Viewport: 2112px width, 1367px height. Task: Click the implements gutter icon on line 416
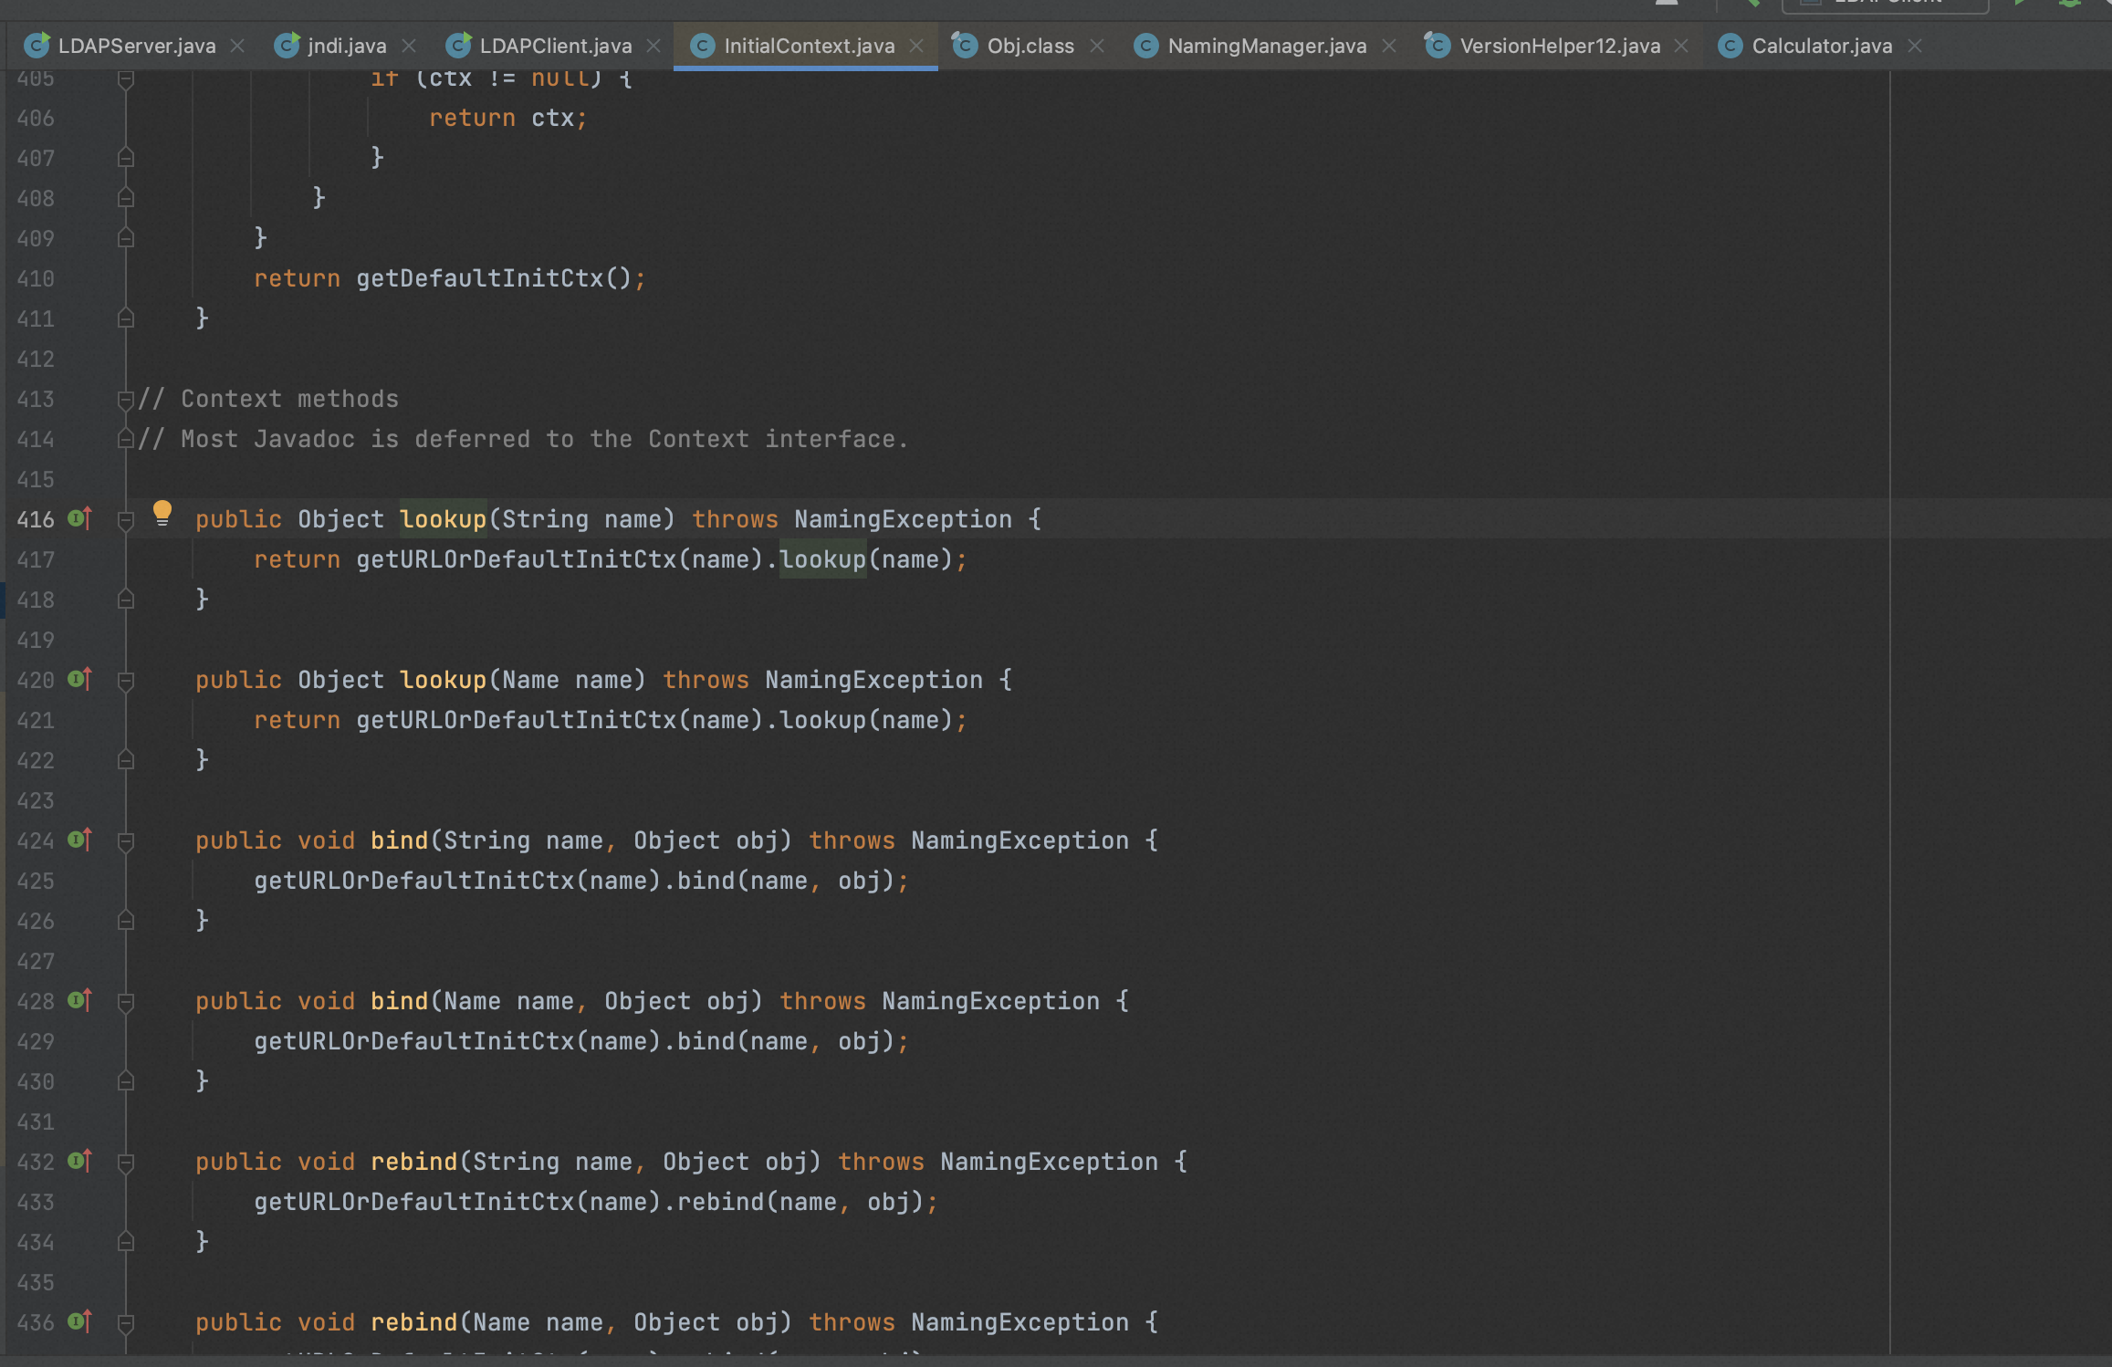click(x=80, y=518)
